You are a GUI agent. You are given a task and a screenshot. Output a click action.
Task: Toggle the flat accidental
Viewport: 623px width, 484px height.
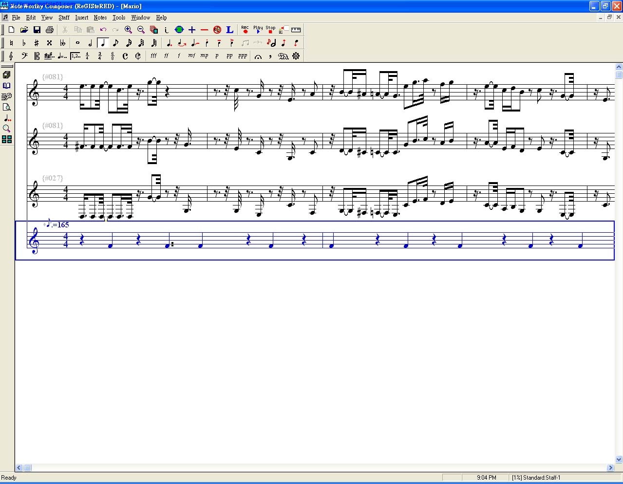[24, 43]
